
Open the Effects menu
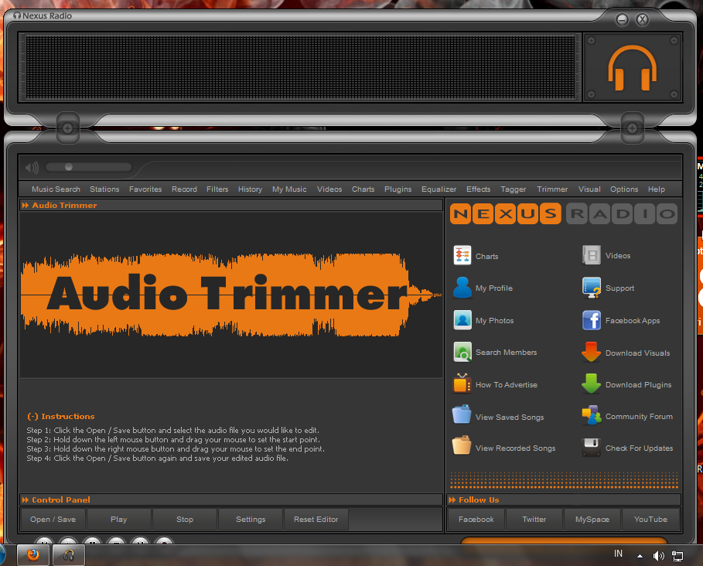(x=479, y=189)
